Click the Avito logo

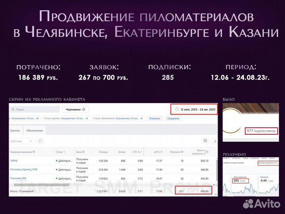(x=261, y=203)
